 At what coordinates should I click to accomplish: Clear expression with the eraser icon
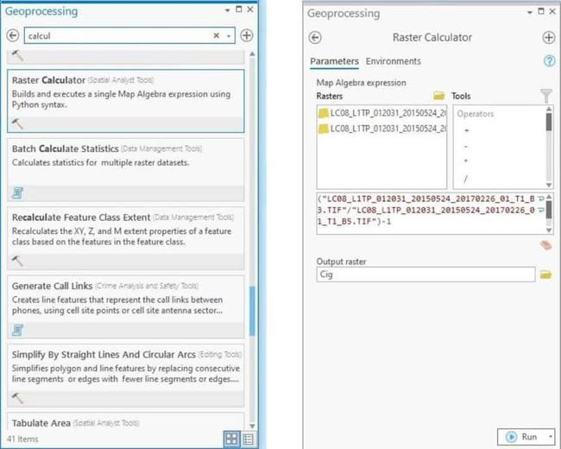pos(546,245)
